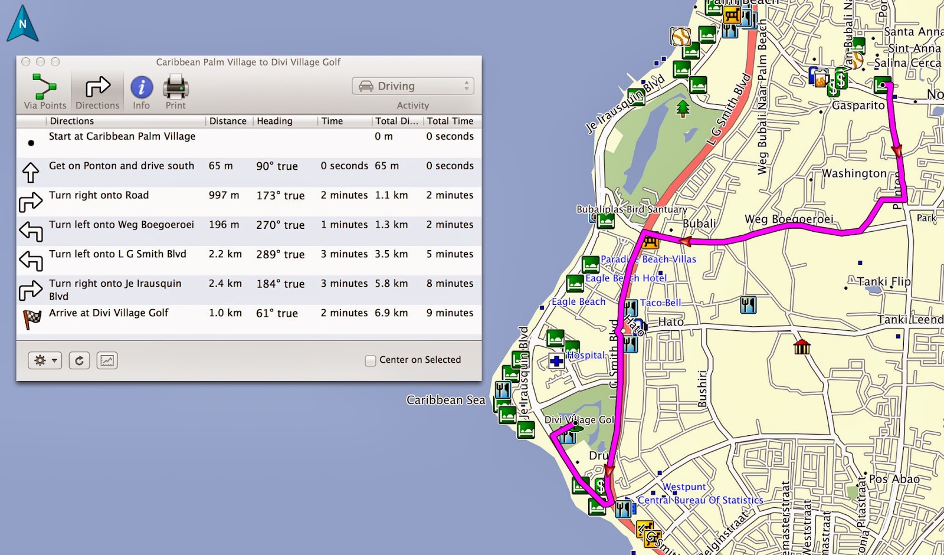Screen dimensions: 944x555
Task: Click the 9 minutes total time cell
Action: 450,313
